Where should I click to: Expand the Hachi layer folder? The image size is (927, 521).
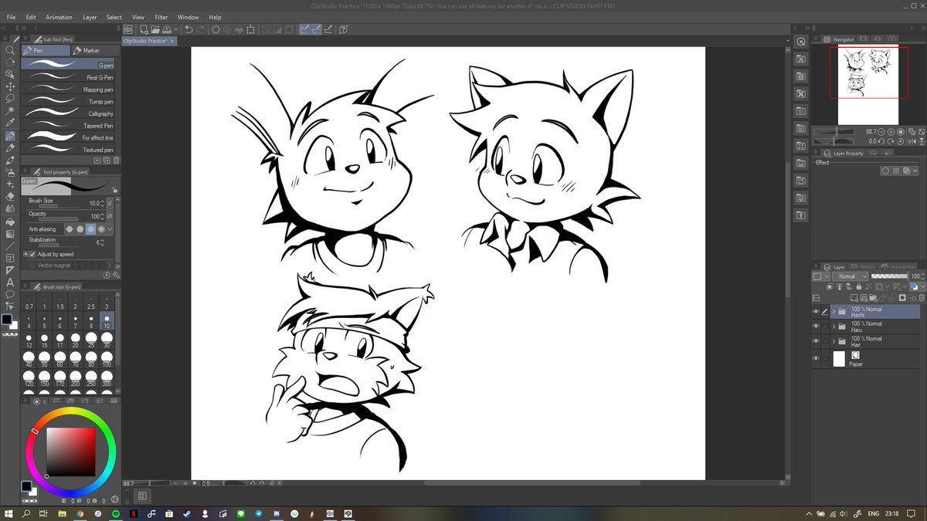834,312
